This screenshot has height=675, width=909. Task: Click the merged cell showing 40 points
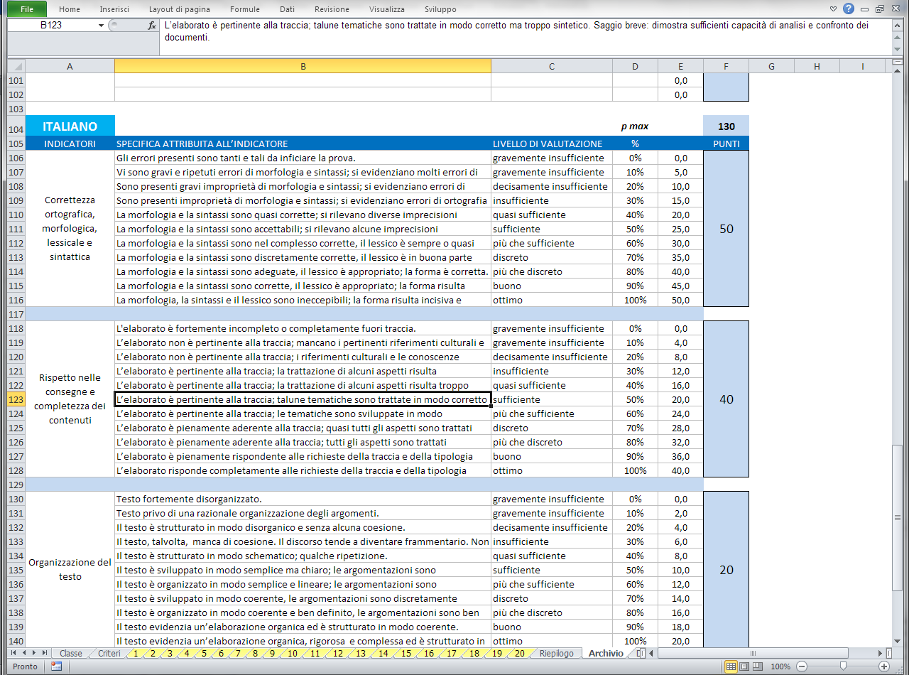pyautogui.click(x=726, y=399)
